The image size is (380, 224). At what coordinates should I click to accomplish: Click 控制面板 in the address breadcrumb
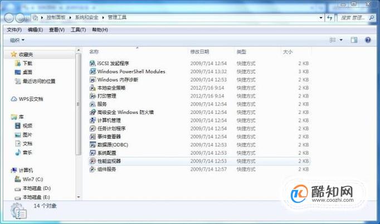click(56, 17)
